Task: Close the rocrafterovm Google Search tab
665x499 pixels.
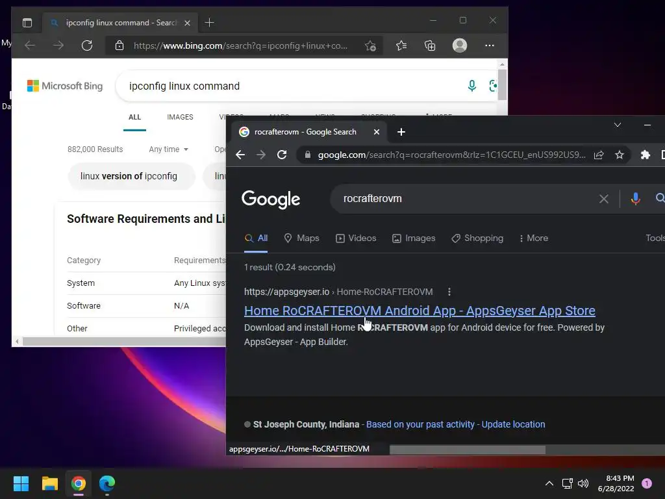Action: 377,132
